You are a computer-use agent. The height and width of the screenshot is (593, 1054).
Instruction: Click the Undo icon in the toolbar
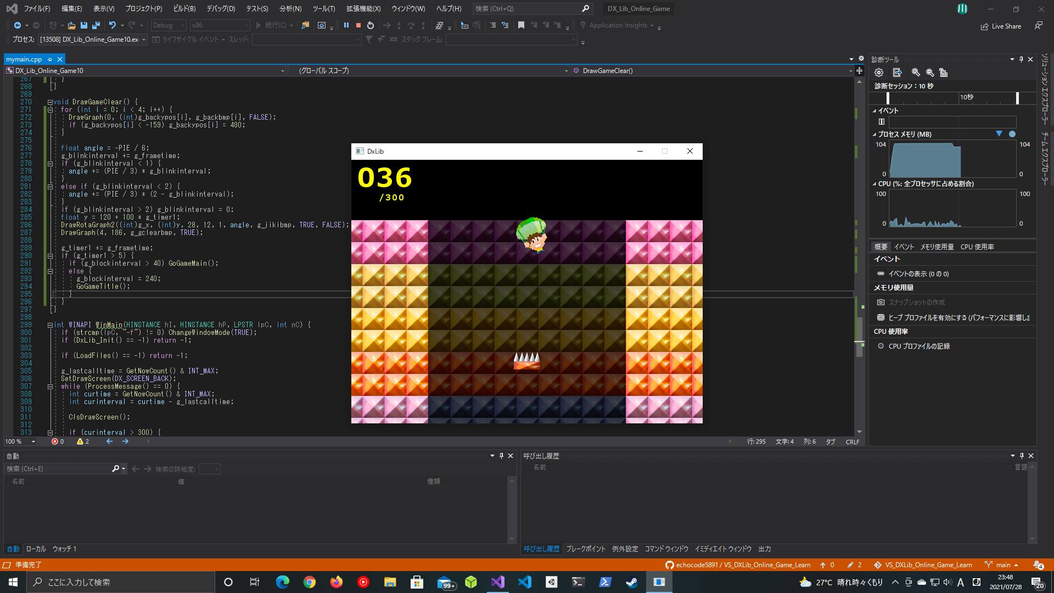click(x=112, y=25)
